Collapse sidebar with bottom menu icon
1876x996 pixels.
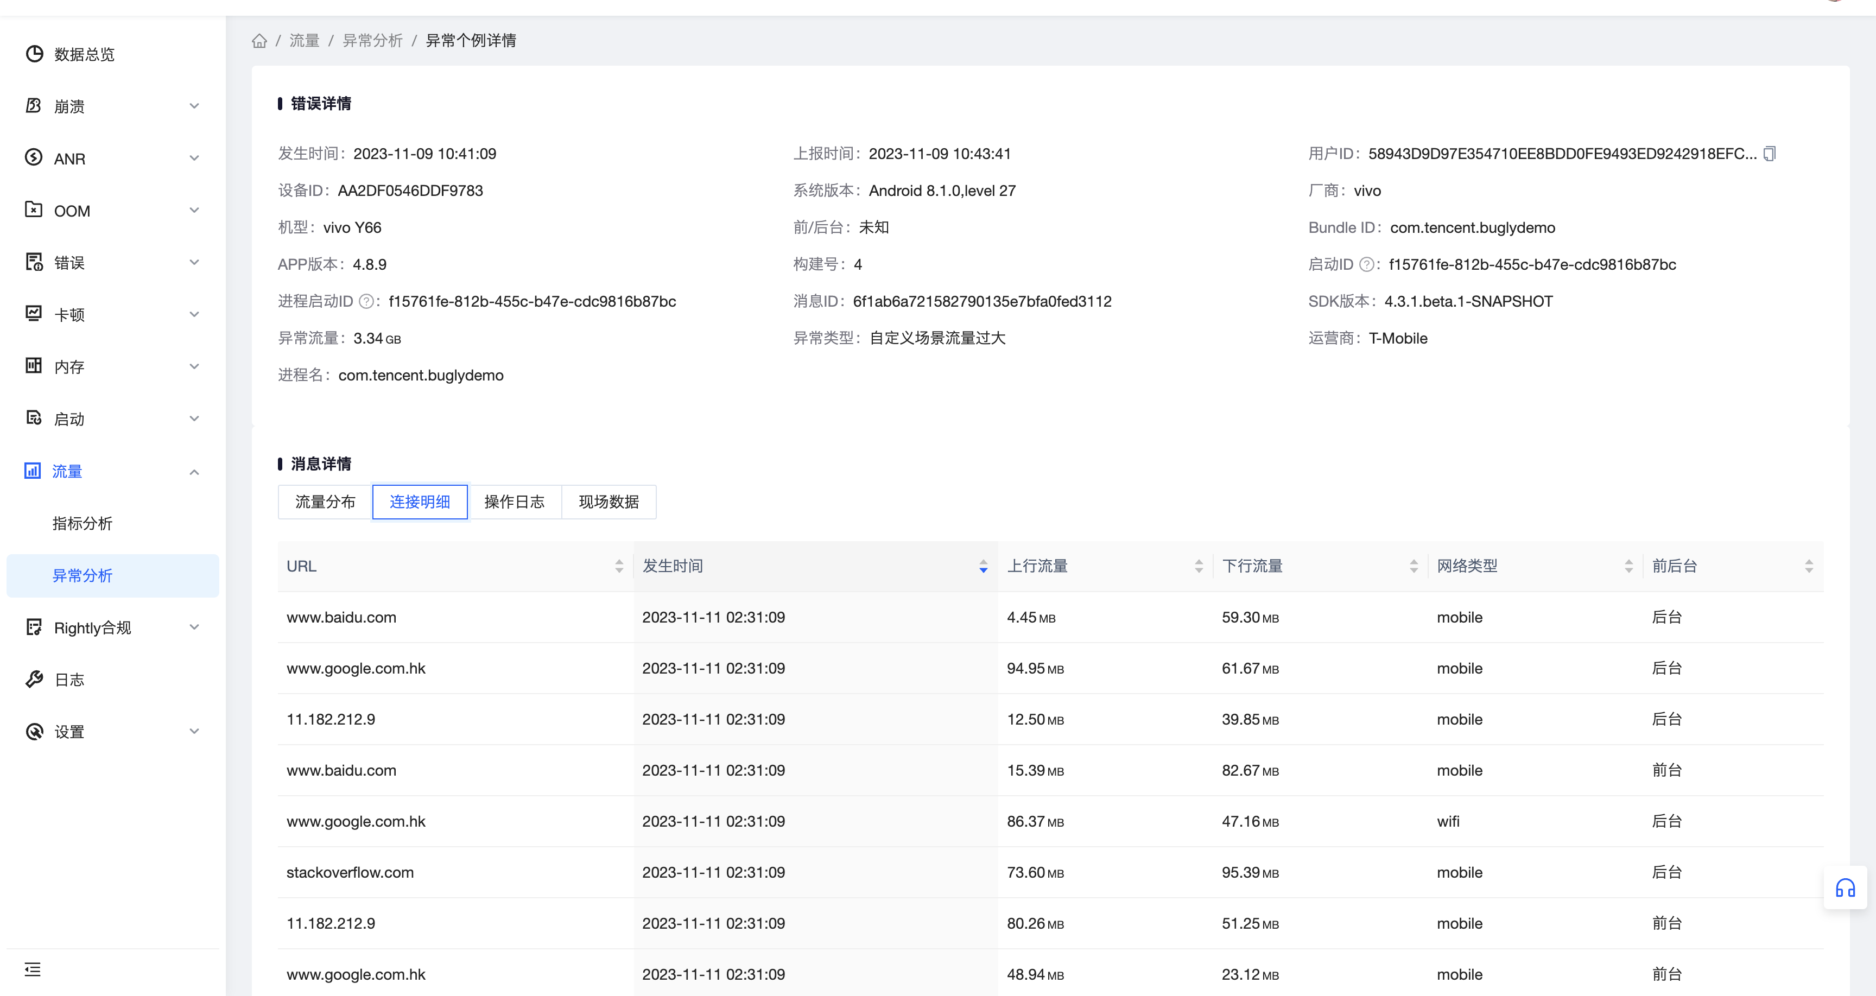point(33,969)
